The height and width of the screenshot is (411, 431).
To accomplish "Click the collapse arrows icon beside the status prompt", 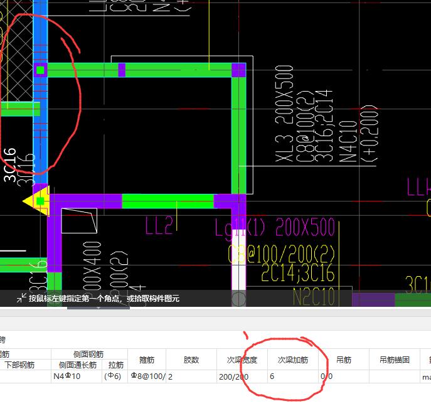I will tap(21, 298).
